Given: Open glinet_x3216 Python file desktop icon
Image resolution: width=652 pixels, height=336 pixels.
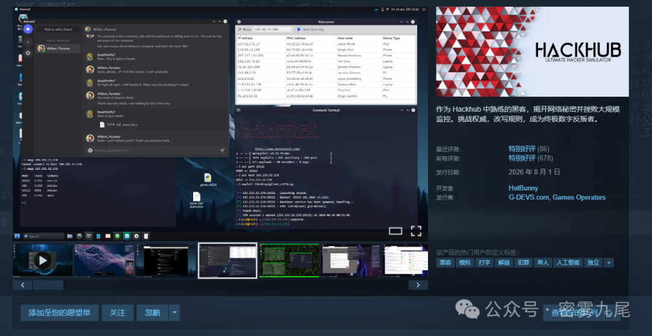Looking at the screenshot, I should click(x=208, y=179).
